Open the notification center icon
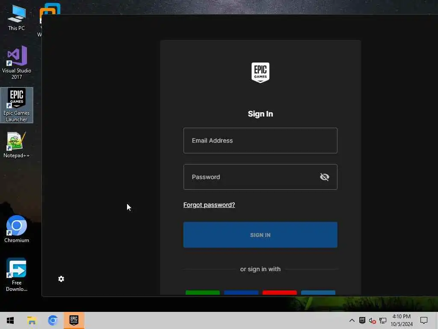Viewport: 438px width, 329px height. tap(424, 320)
